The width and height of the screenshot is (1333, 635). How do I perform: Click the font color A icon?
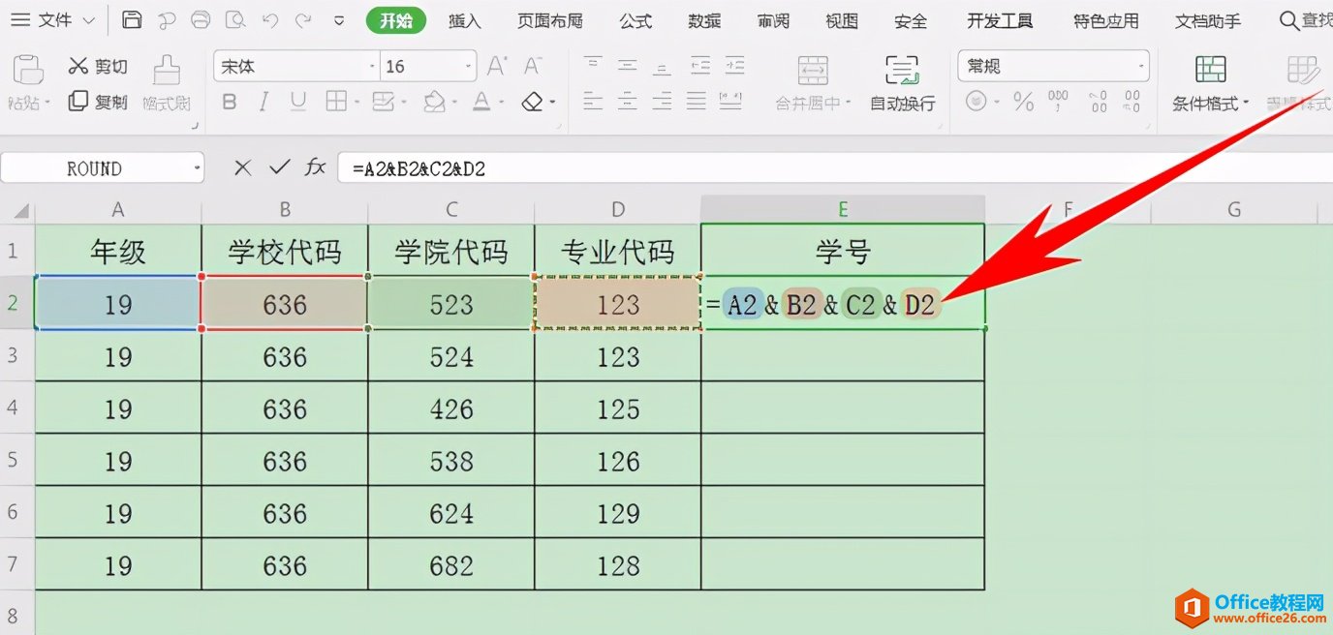click(481, 102)
